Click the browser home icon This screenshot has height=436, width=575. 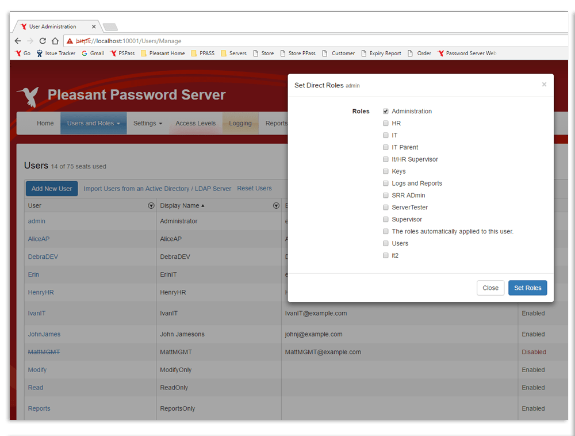55,41
